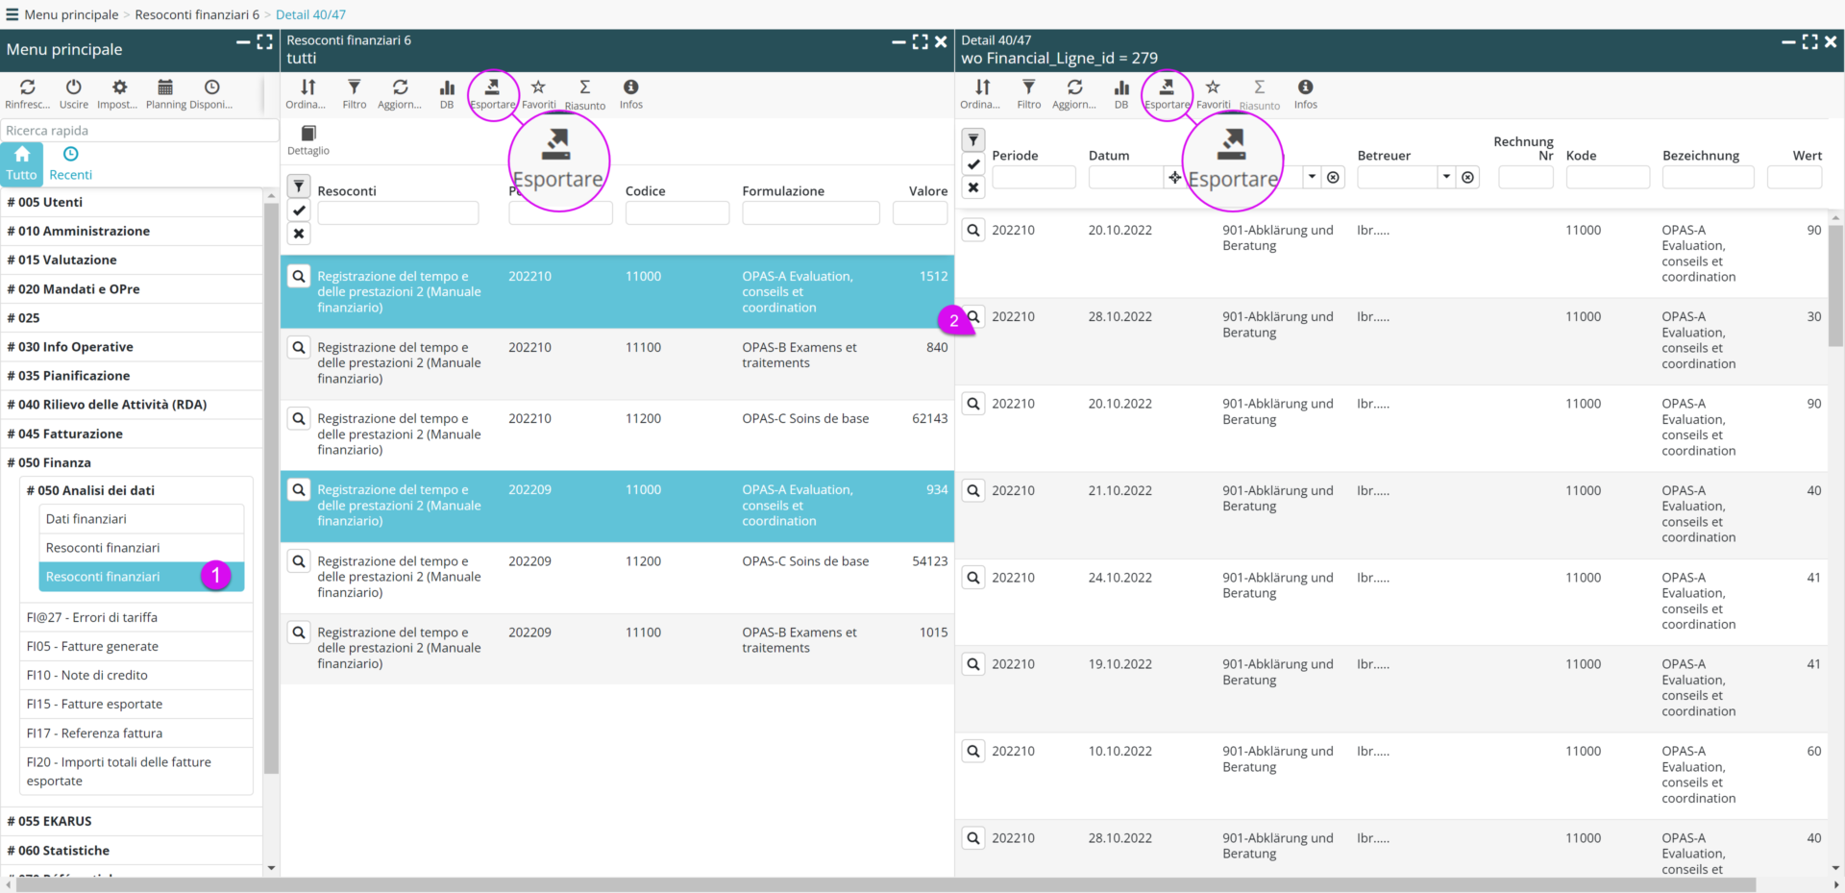Click the Uscire power icon
Image resolution: width=1845 pixels, height=893 pixels.
73,88
